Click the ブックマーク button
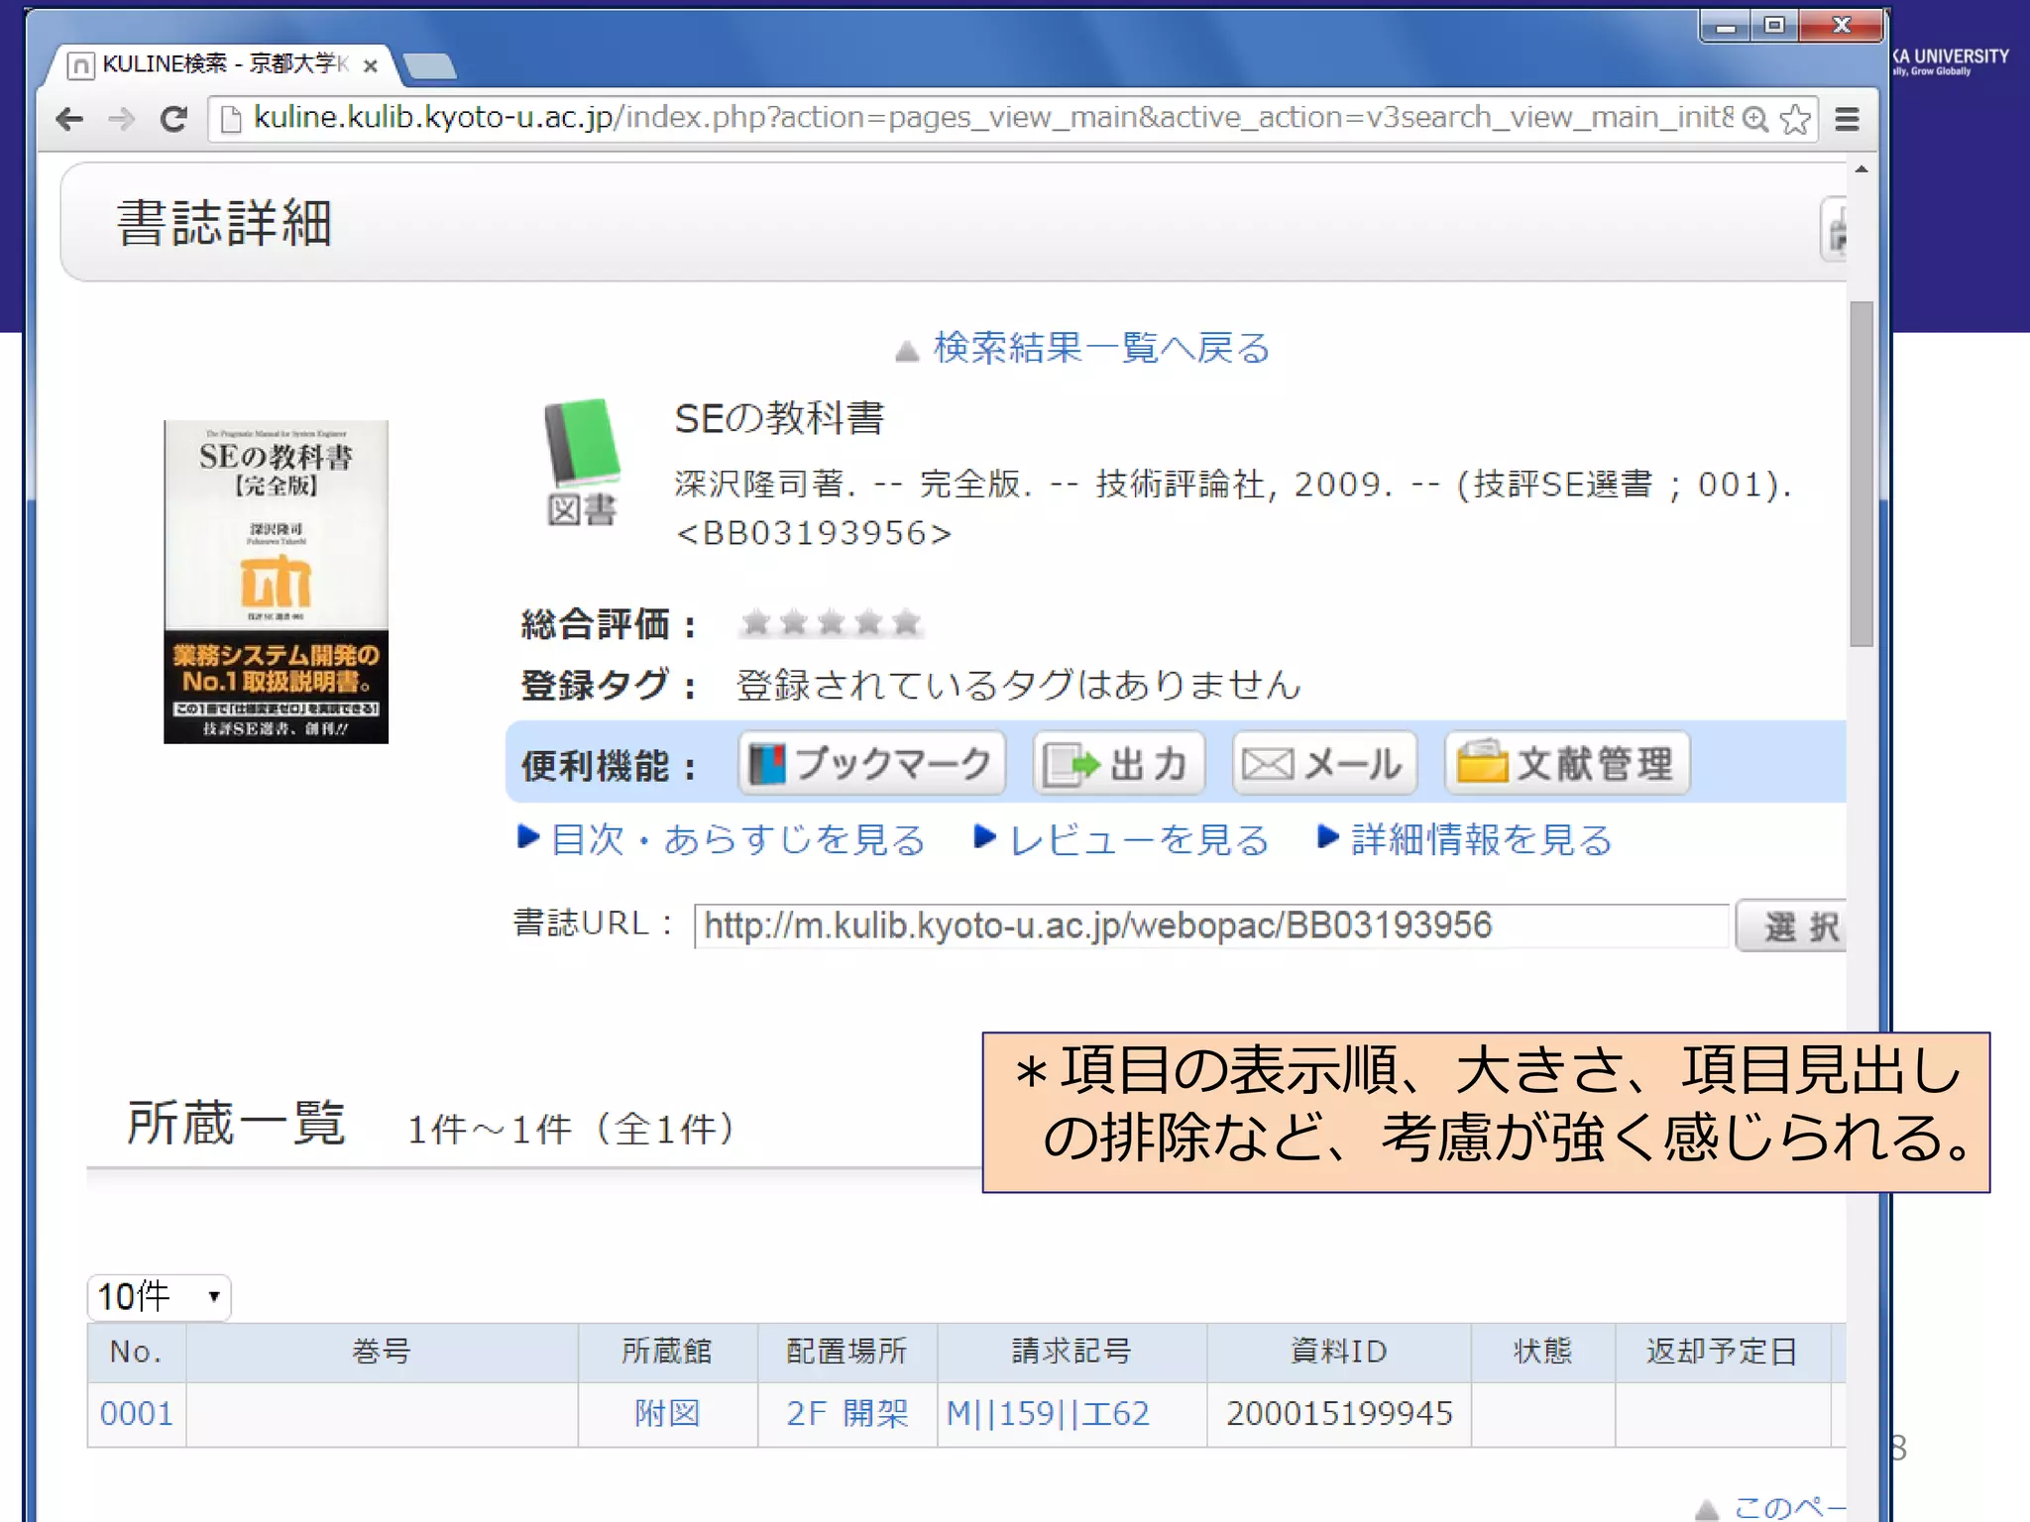Image resolution: width=2030 pixels, height=1522 pixels. click(x=871, y=764)
